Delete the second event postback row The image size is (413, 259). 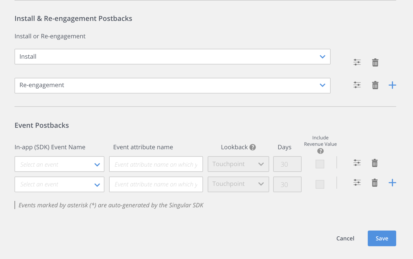(375, 183)
